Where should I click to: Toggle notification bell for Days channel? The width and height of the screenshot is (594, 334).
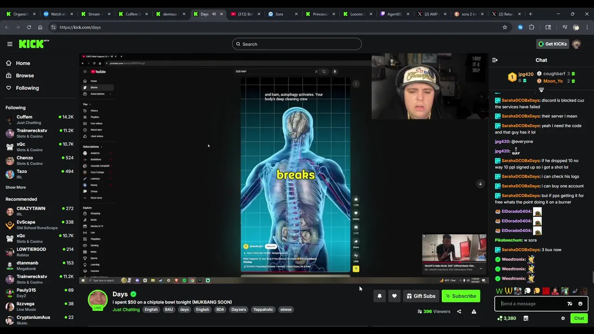(x=380, y=296)
